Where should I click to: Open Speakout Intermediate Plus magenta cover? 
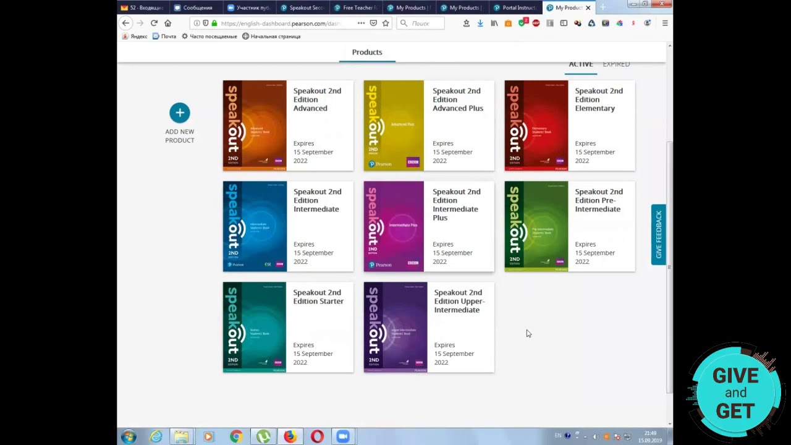[x=394, y=226]
